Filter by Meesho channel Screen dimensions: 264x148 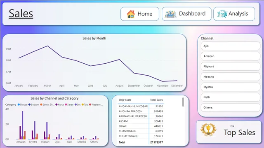[x=231, y=77]
